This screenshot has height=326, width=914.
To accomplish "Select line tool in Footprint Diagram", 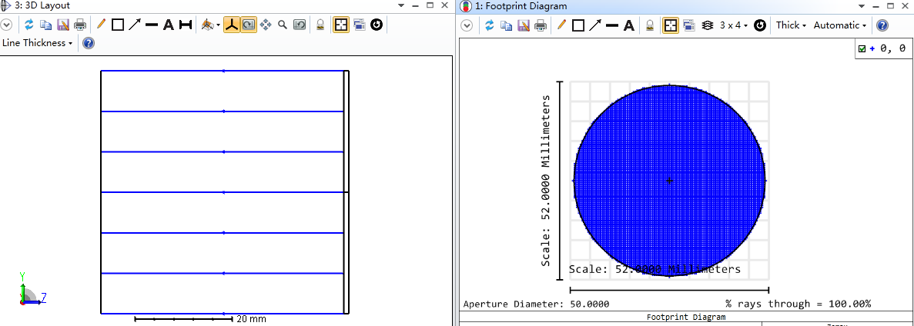I will point(612,25).
